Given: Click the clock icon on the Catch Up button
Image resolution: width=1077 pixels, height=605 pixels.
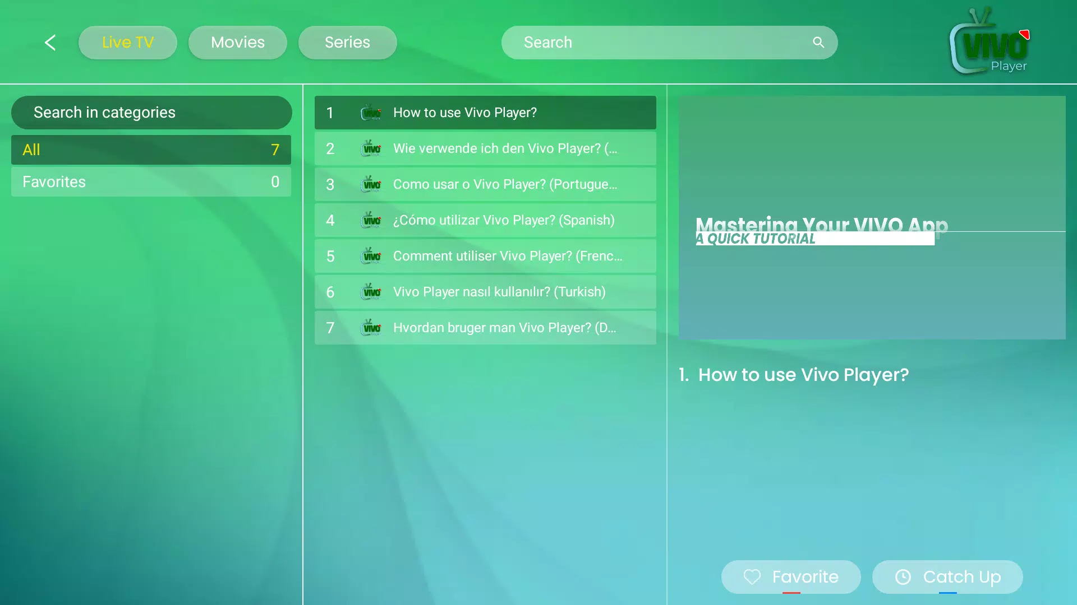Looking at the screenshot, I should click(x=903, y=577).
